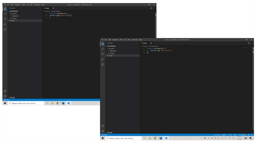Open Extensions view in back VS Code window
The width and height of the screenshot is (256, 143).
coord(5,29)
